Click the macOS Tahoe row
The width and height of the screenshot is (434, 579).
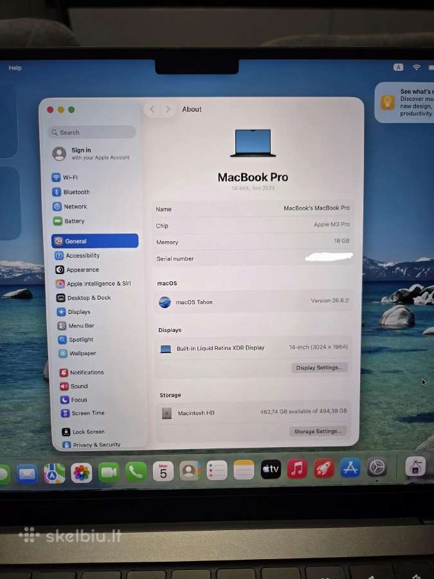[253, 301]
